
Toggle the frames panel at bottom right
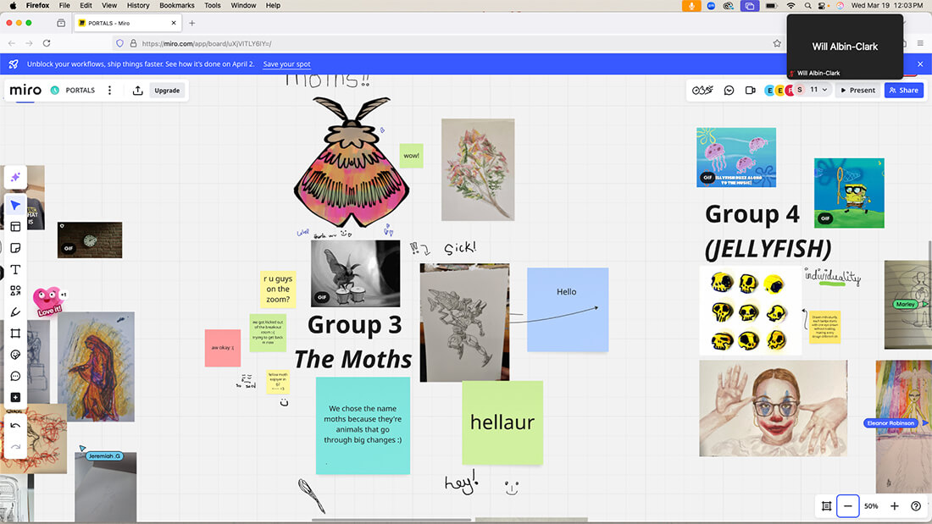826,506
